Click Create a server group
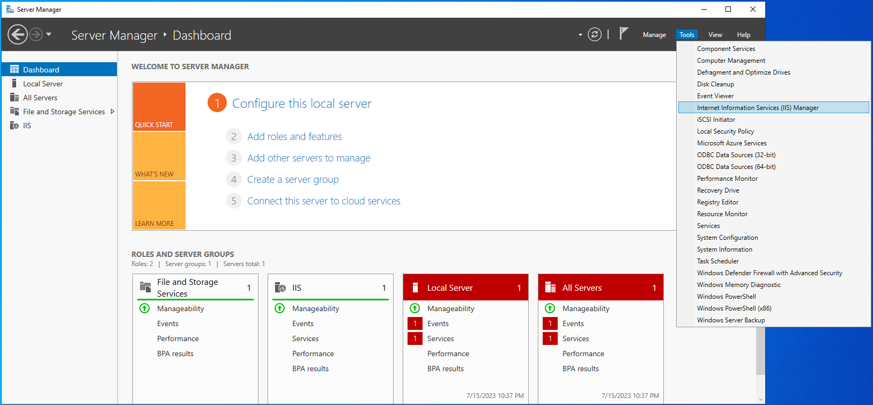Screen dimensions: 873x405 293,180
